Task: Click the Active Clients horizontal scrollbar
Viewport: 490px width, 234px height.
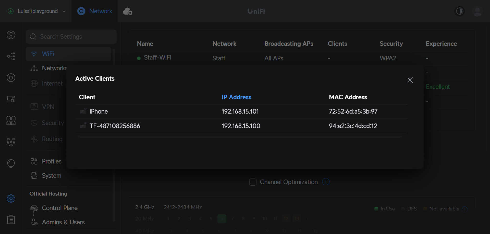Action: click(x=240, y=137)
